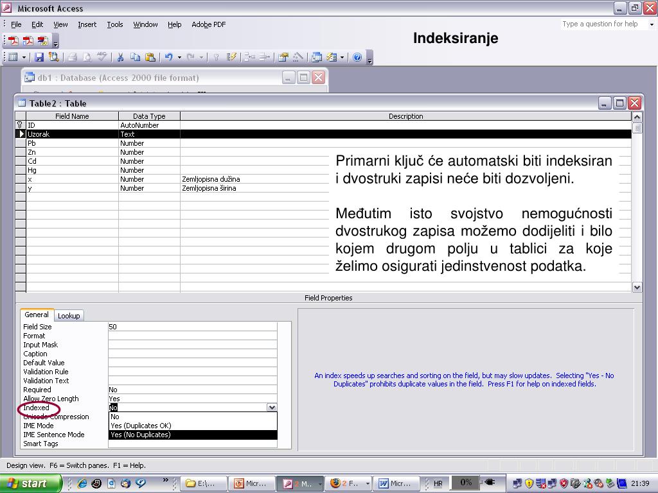Choose Yes (Duplicates OK) option
This screenshot has height=493, width=658.
pyautogui.click(x=193, y=426)
